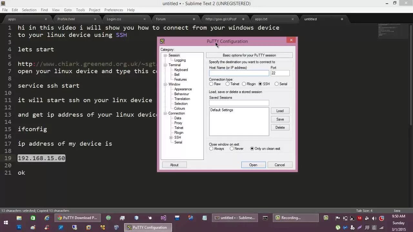413x232 pixels.
Task: Select the Serial connection type radio button
Action: pos(277,84)
